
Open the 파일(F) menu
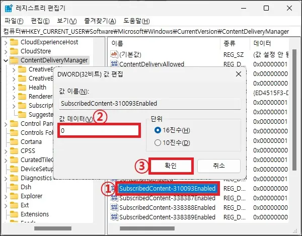point(14,21)
